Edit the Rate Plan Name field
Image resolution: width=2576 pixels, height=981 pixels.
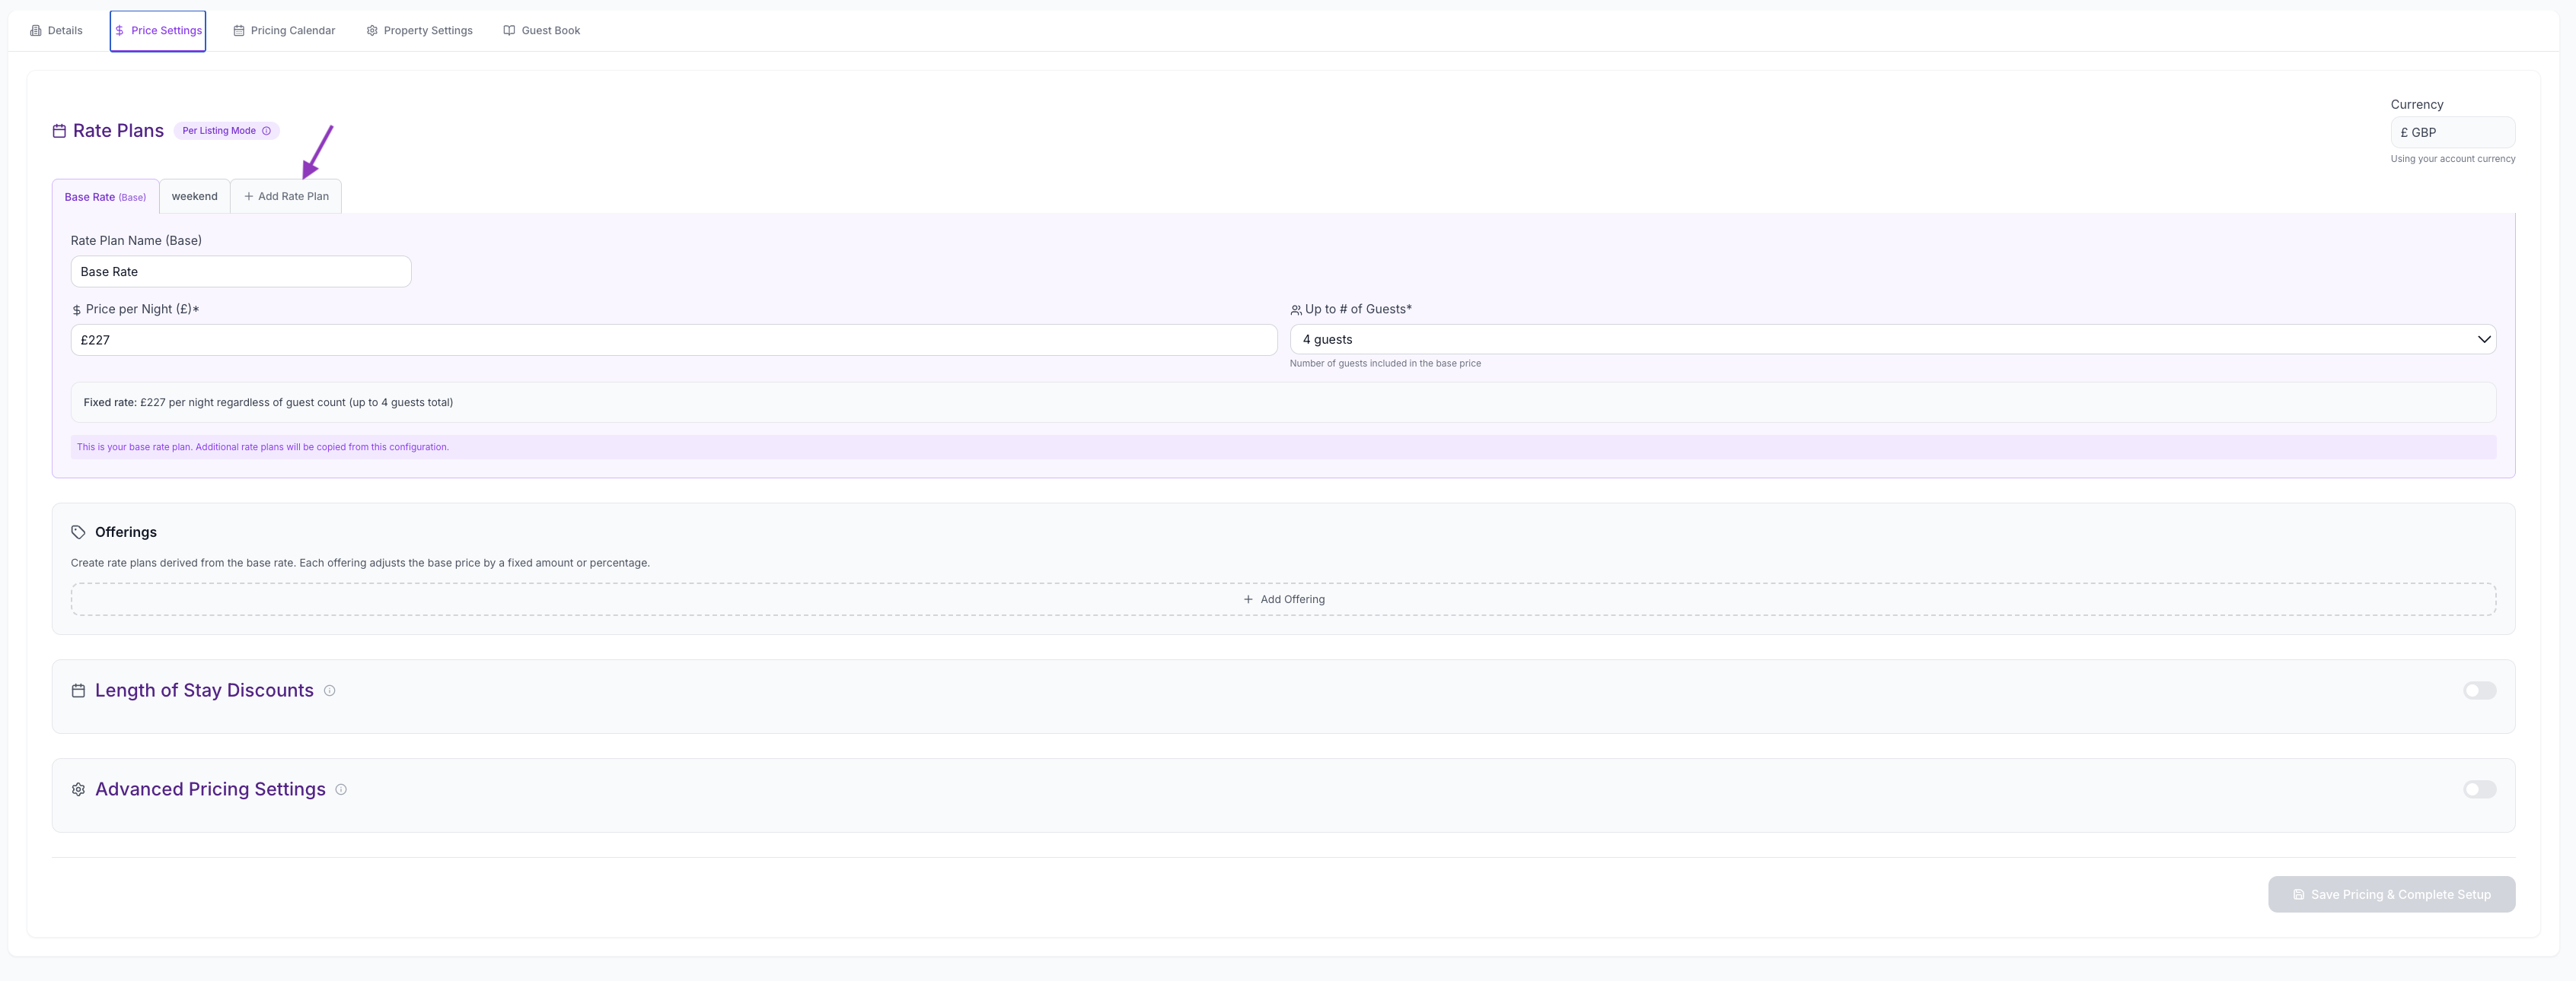point(241,271)
